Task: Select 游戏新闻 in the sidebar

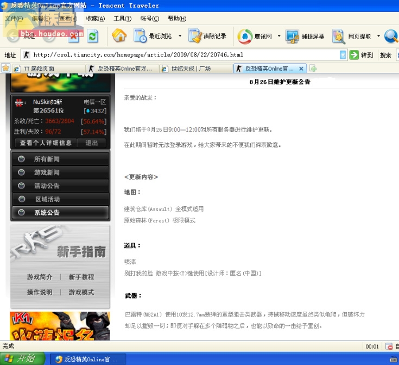Action: [x=61, y=172]
